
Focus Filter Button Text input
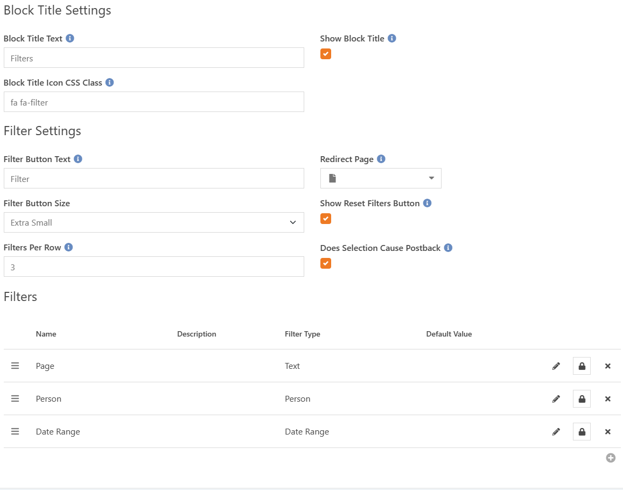154,178
